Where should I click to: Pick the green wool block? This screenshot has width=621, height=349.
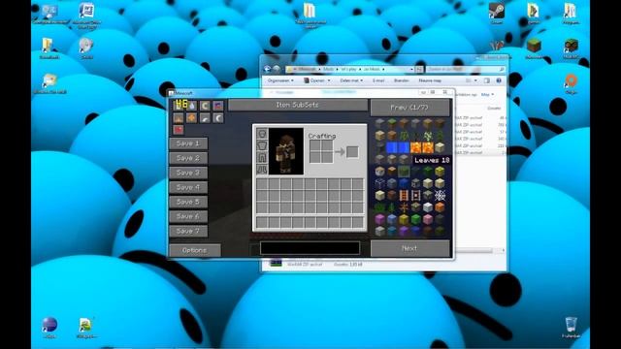[416, 219]
